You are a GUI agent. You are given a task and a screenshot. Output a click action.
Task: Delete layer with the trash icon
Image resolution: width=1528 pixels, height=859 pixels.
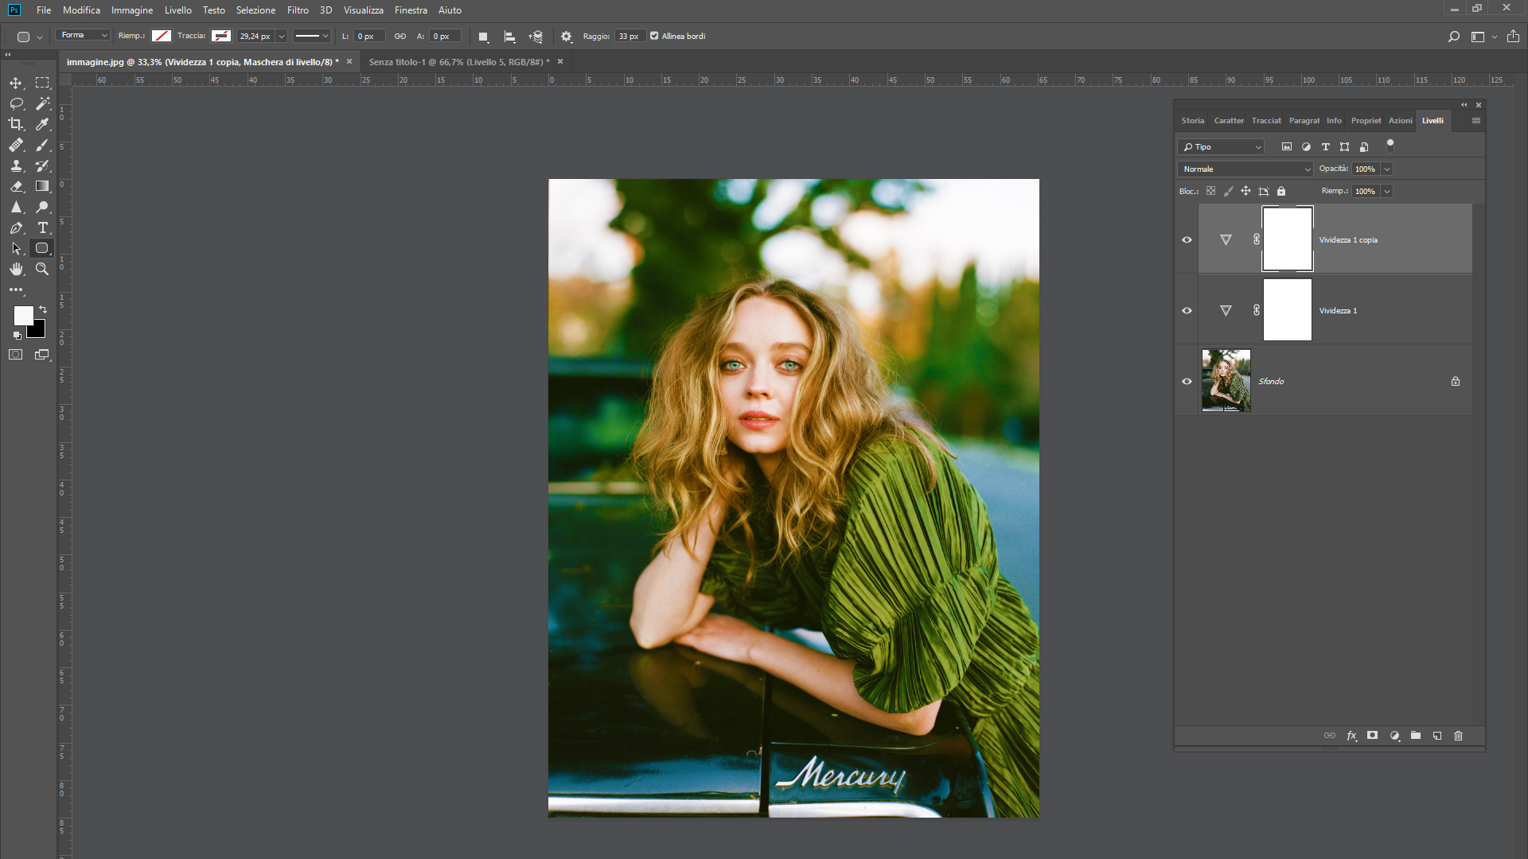[1458, 736]
